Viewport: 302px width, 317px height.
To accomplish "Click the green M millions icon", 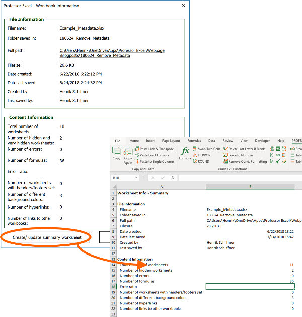I will click(x=272, y=161).
